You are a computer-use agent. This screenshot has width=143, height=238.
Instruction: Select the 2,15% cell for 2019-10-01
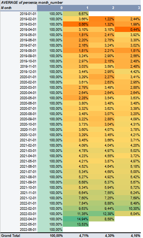pos(102,61)
